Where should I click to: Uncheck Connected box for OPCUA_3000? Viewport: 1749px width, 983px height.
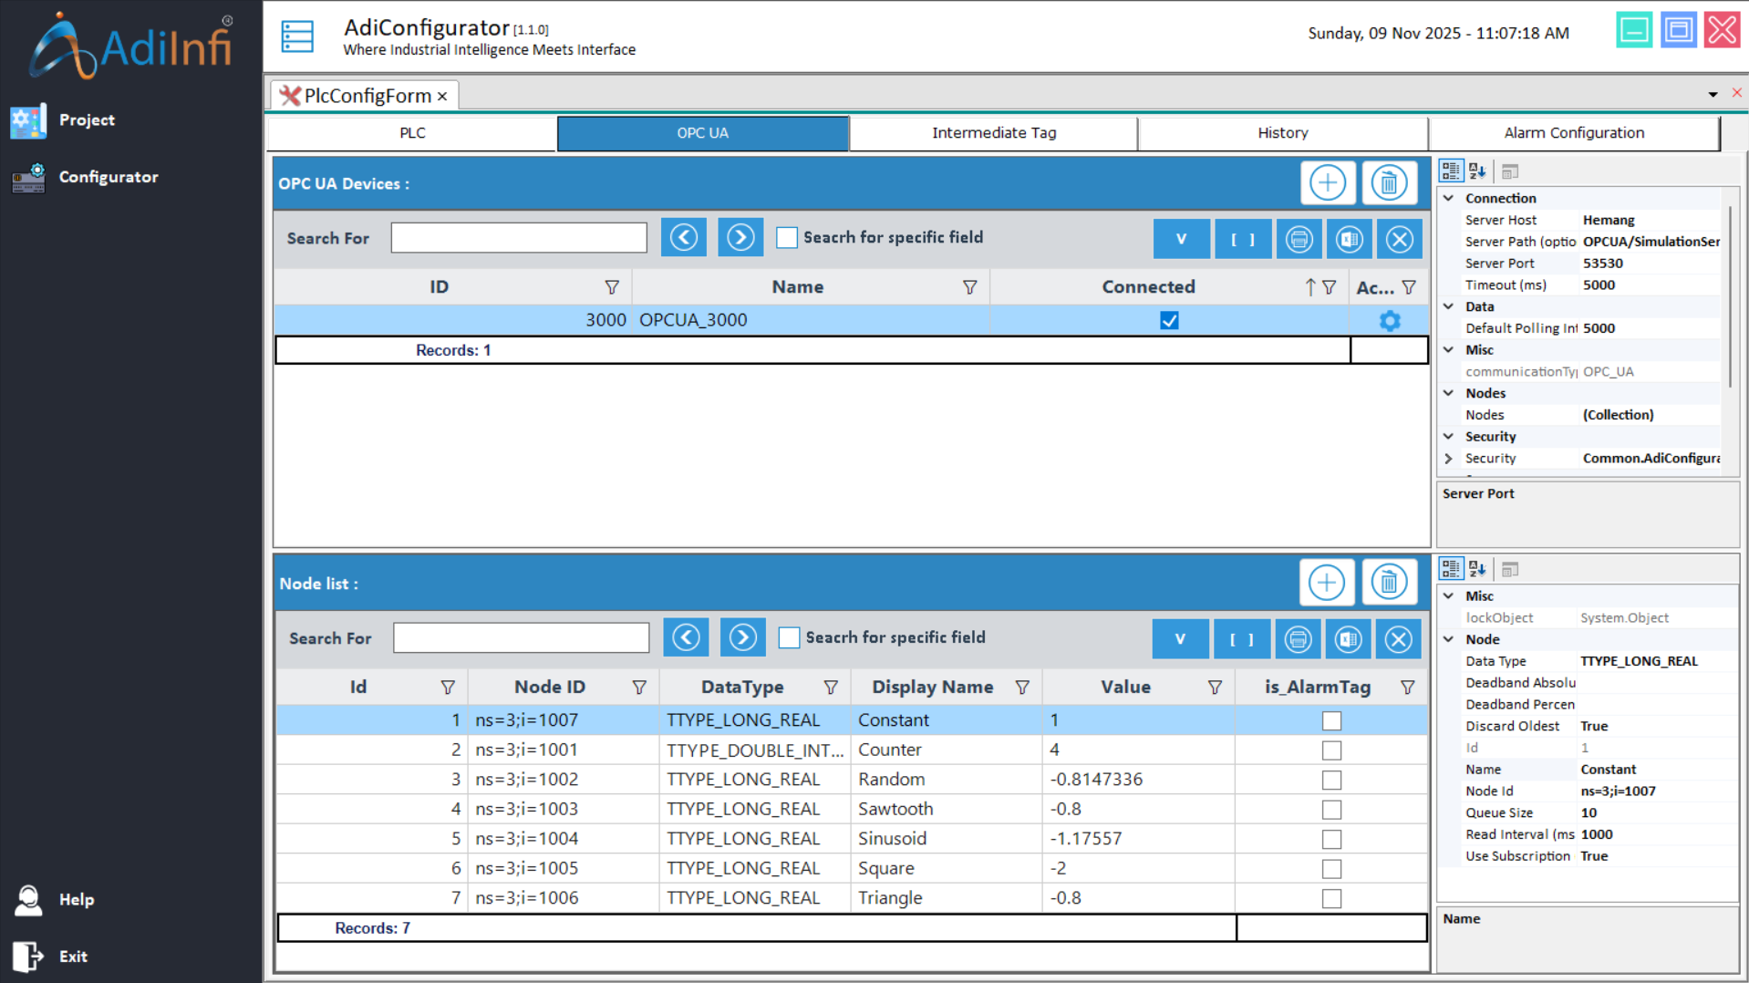click(x=1169, y=321)
